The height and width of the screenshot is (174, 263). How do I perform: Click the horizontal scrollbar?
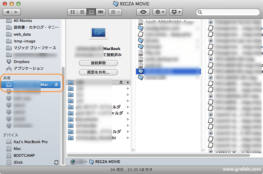[x=159, y=155]
